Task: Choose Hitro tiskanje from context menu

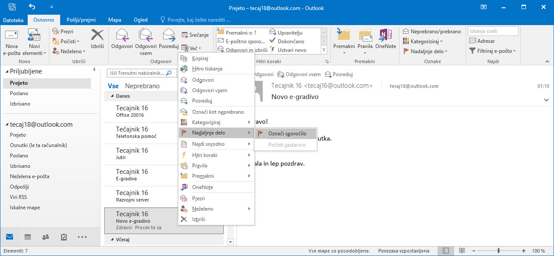Action: [x=216, y=69]
